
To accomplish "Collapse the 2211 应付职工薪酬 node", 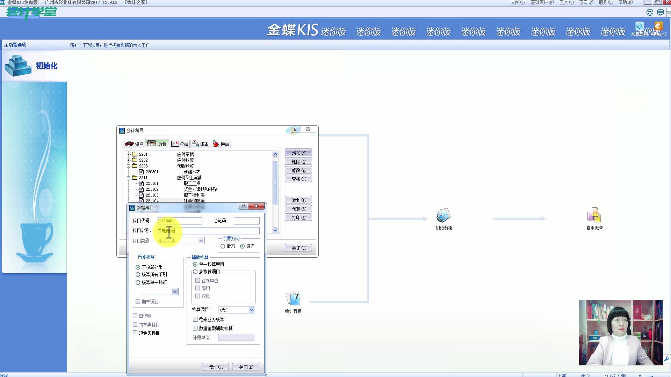I will (129, 178).
